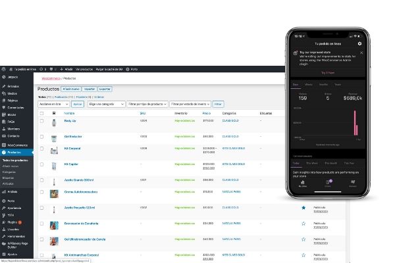The width and height of the screenshot is (395, 263).
Task: Open the Plugins section
Action: pos(13,222)
